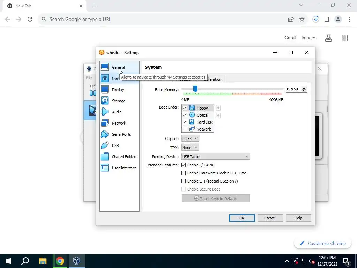Select the System category icon

tap(105, 79)
